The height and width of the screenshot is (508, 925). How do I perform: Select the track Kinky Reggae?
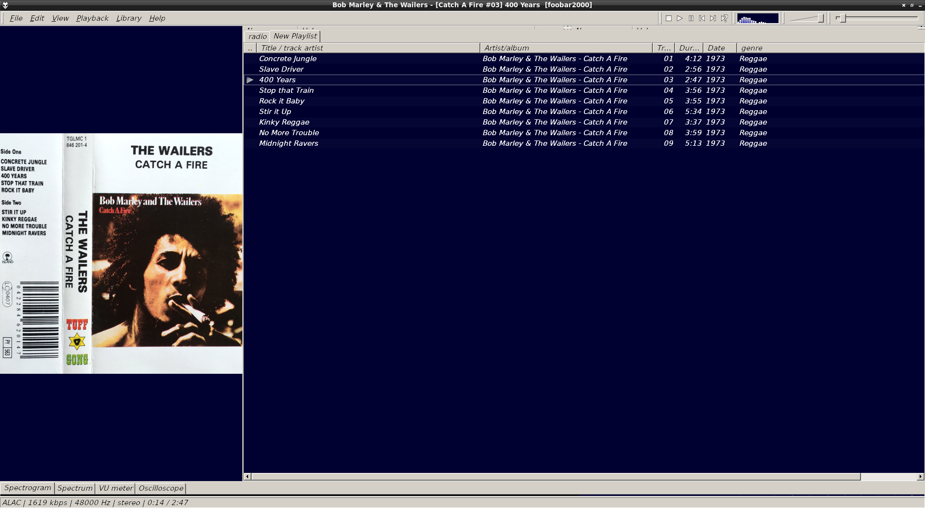click(584, 122)
